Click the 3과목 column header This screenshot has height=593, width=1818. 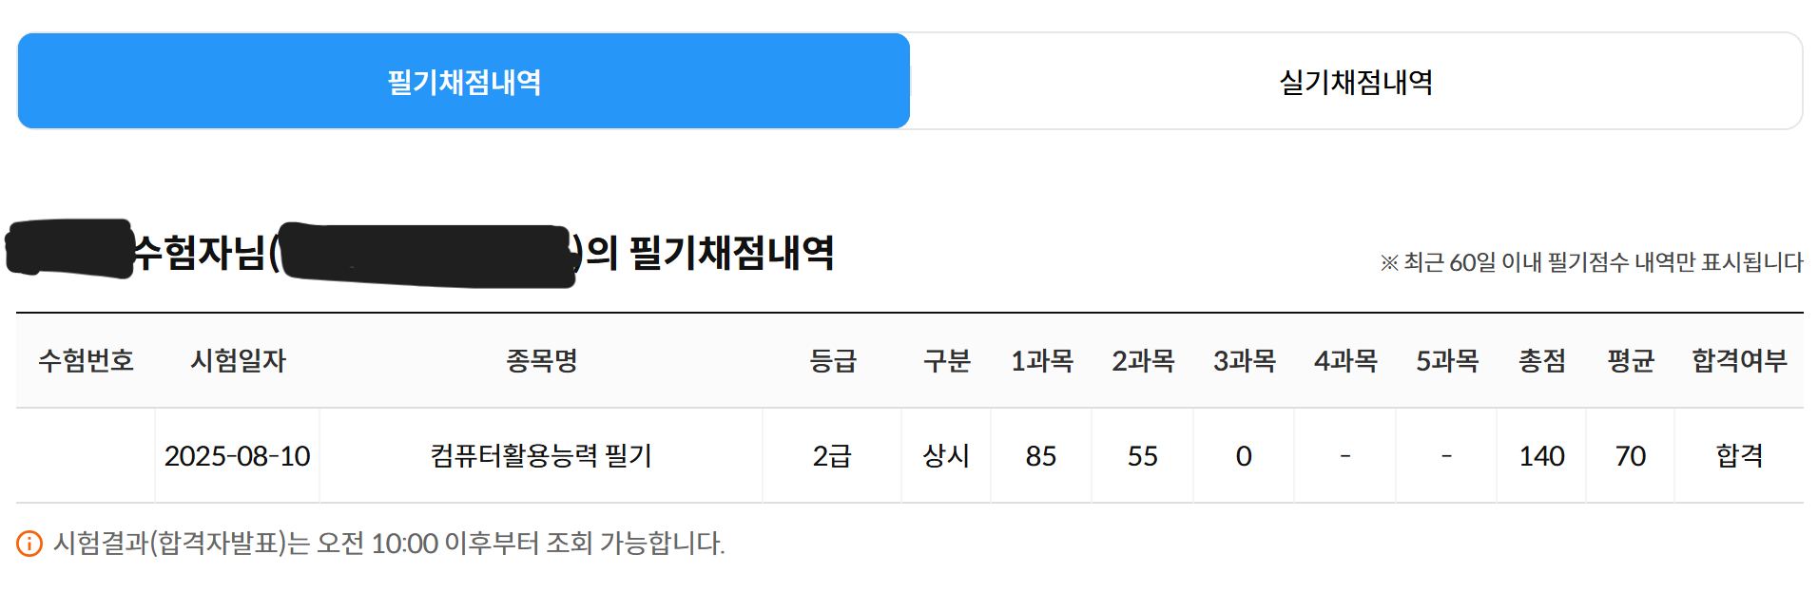coord(1244,361)
